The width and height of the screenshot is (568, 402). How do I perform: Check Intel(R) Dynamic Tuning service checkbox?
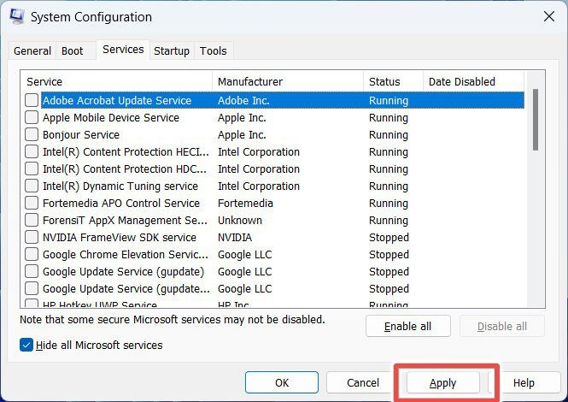tap(32, 186)
